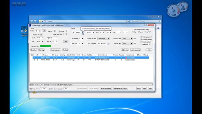The width and height of the screenshot is (202, 114).
Task: Click the signal level meter for cable 2
Action: tap(130, 60)
